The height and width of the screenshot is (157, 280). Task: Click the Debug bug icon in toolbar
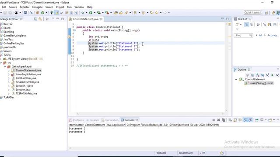coord(83,13)
